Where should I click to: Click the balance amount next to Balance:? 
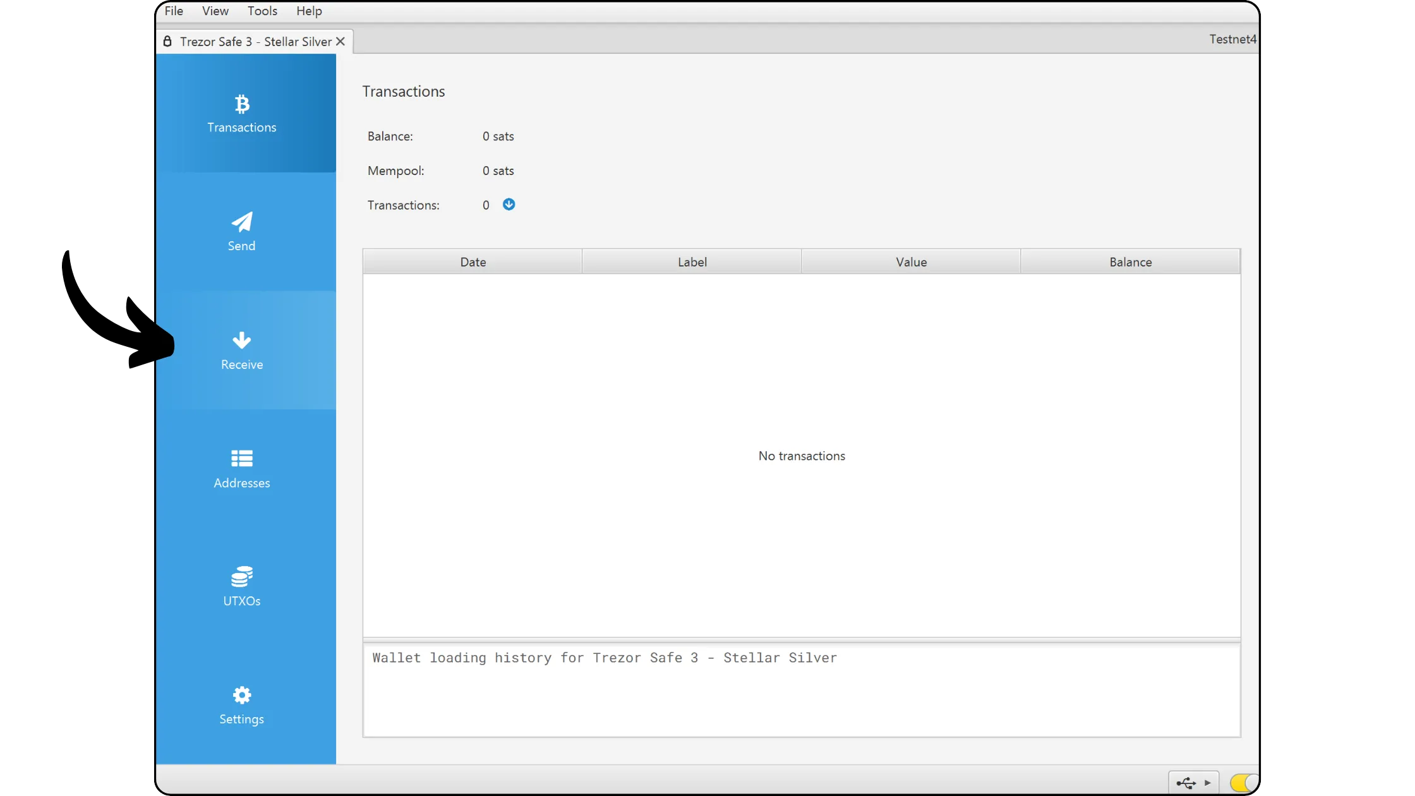pyautogui.click(x=498, y=136)
